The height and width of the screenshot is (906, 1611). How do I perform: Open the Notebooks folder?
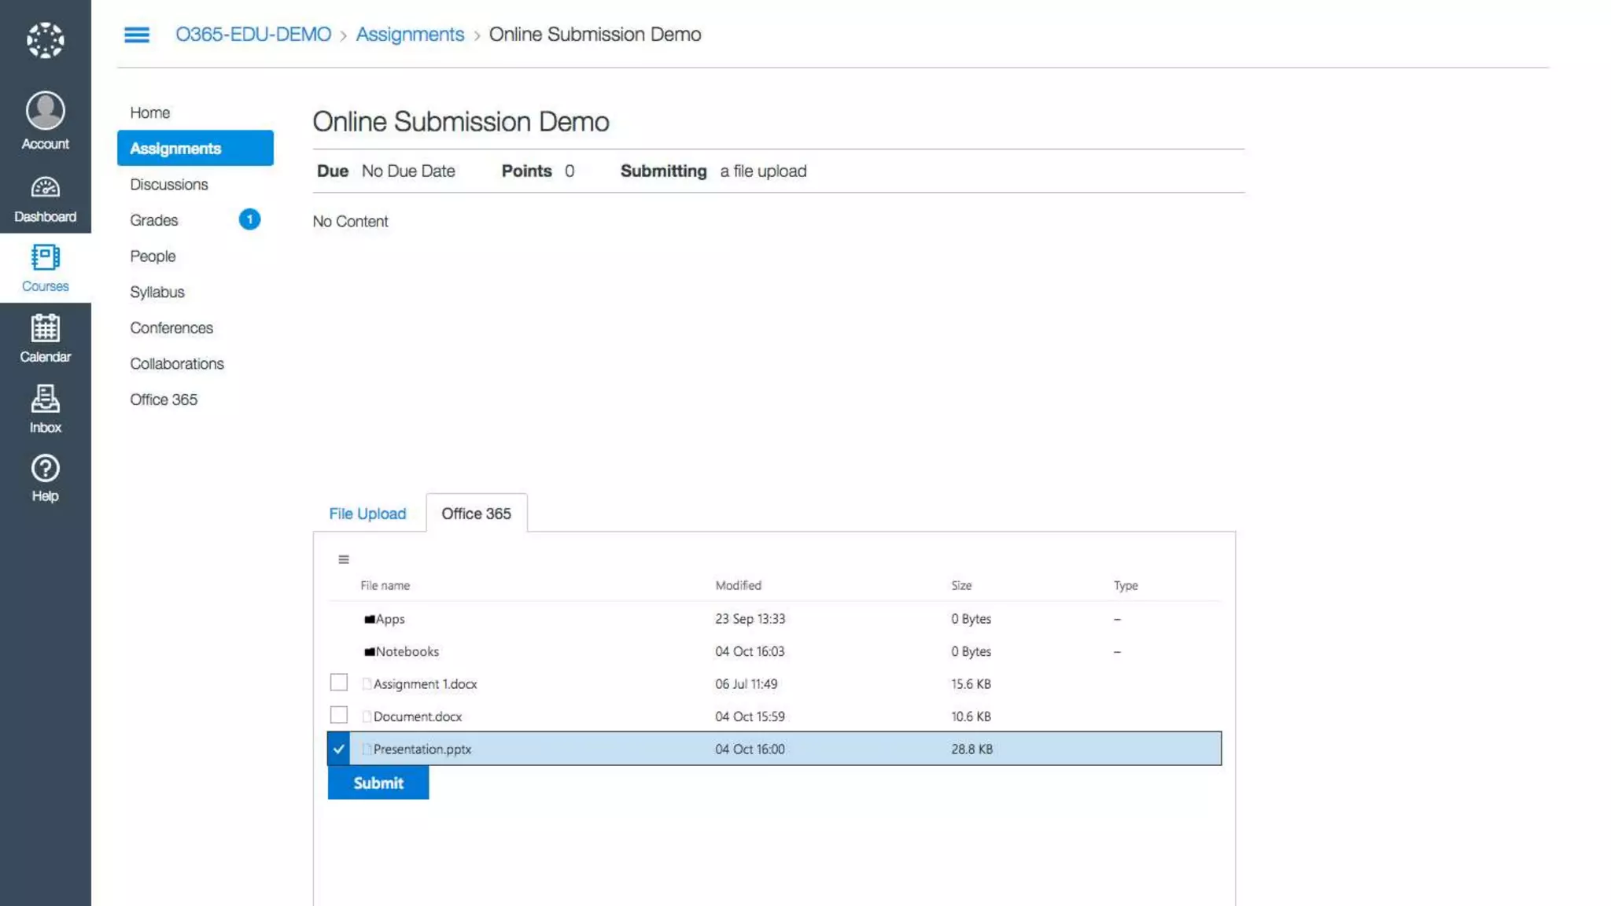[407, 652]
